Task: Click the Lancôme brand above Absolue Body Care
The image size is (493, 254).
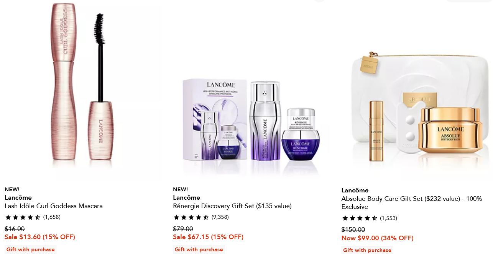Action: pos(355,190)
